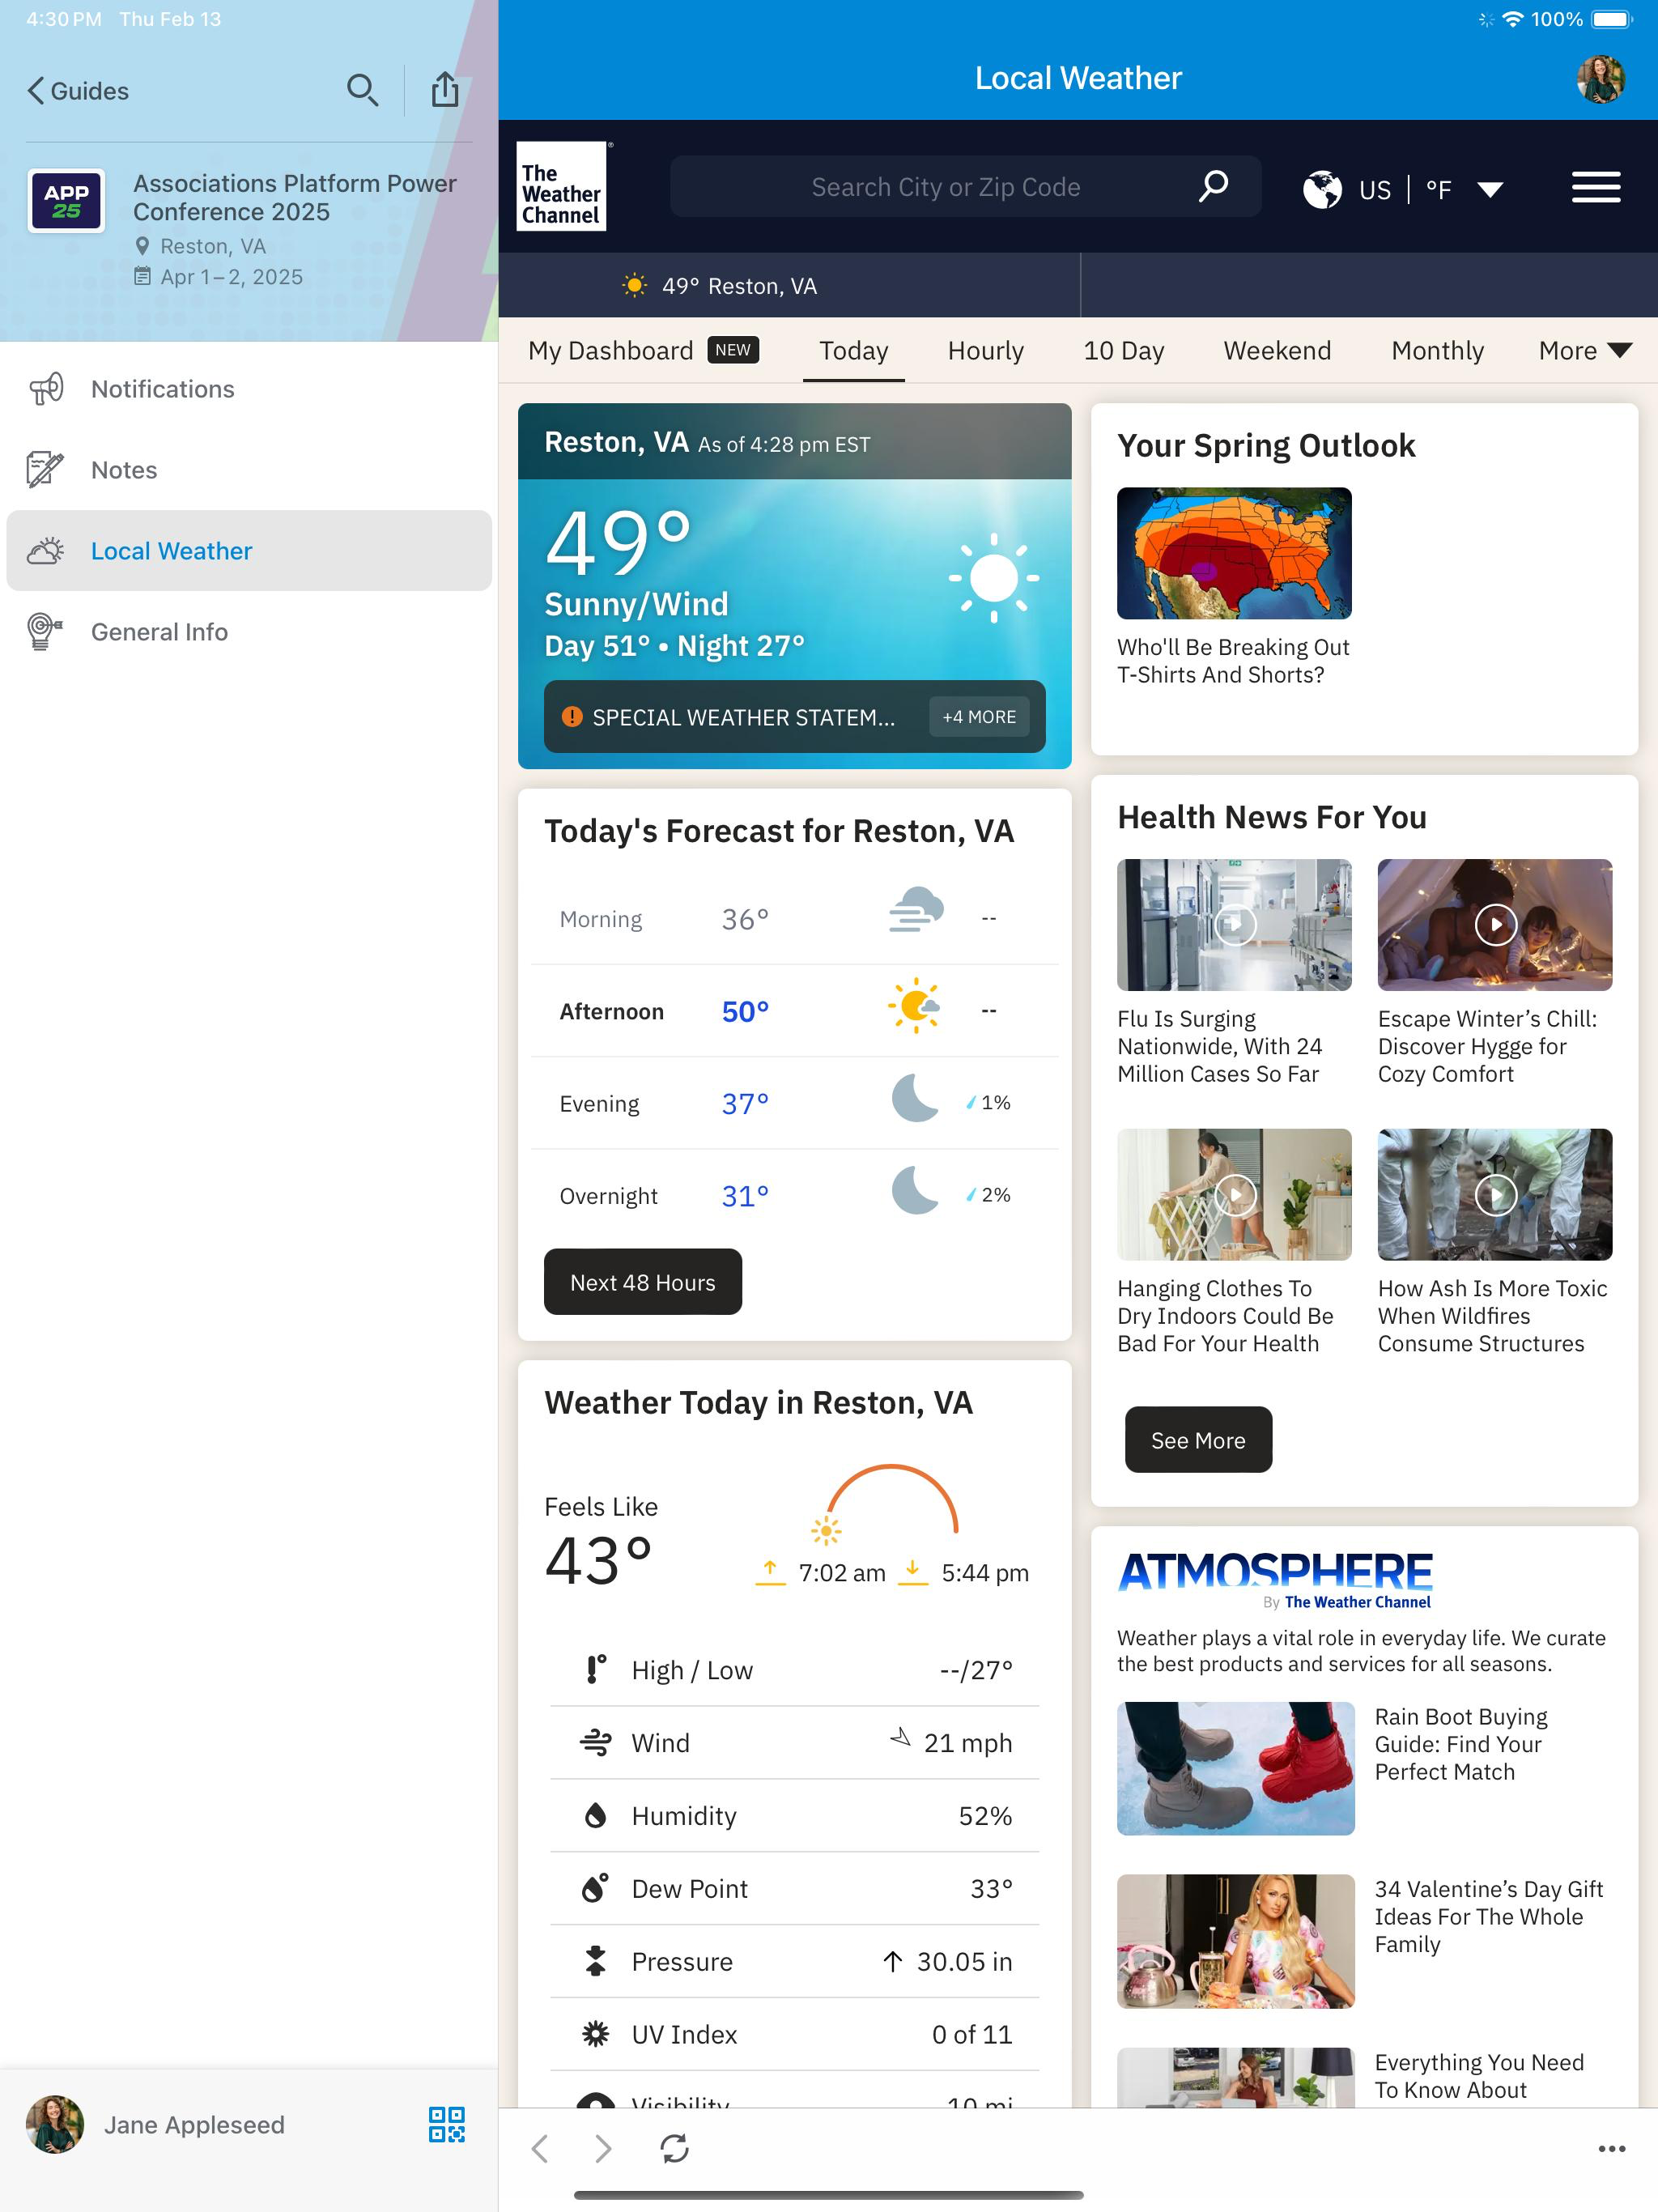The height and width of the screenshot is (2212, 1658).
Task: Open General Info menu item
Action: point(249,632)
